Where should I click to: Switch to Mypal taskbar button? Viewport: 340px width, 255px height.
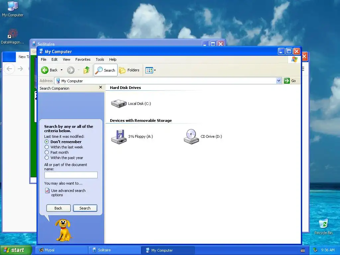tap(61, 250)
